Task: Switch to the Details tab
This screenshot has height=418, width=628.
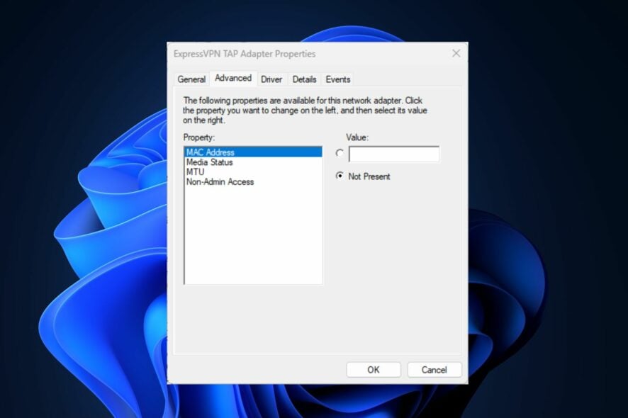Action: pos(305,79)
